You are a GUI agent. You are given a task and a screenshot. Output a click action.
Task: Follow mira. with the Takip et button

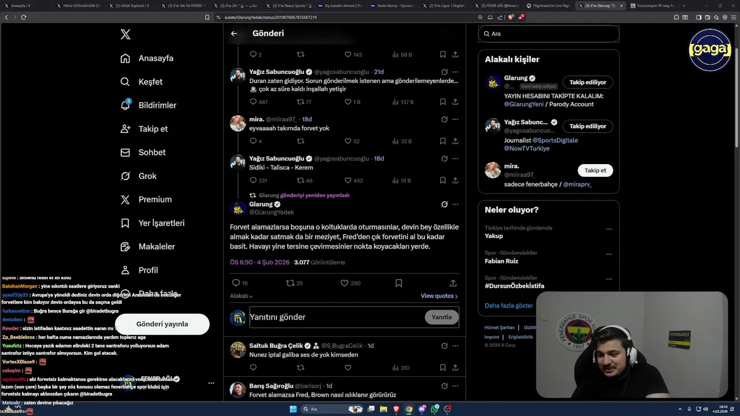click(x=595, y=170)
